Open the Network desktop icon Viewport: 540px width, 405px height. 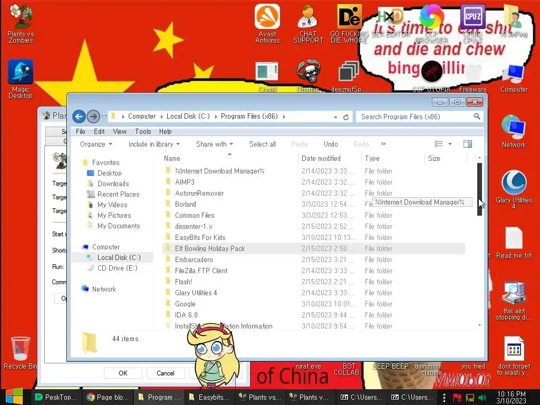514,131
